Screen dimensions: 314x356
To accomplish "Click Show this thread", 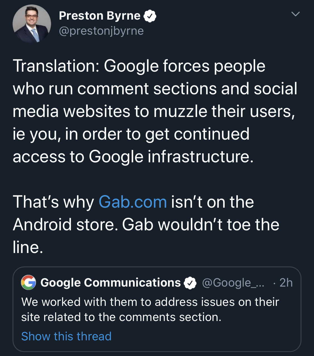I will pyautogui.click(x=66, y=336).
